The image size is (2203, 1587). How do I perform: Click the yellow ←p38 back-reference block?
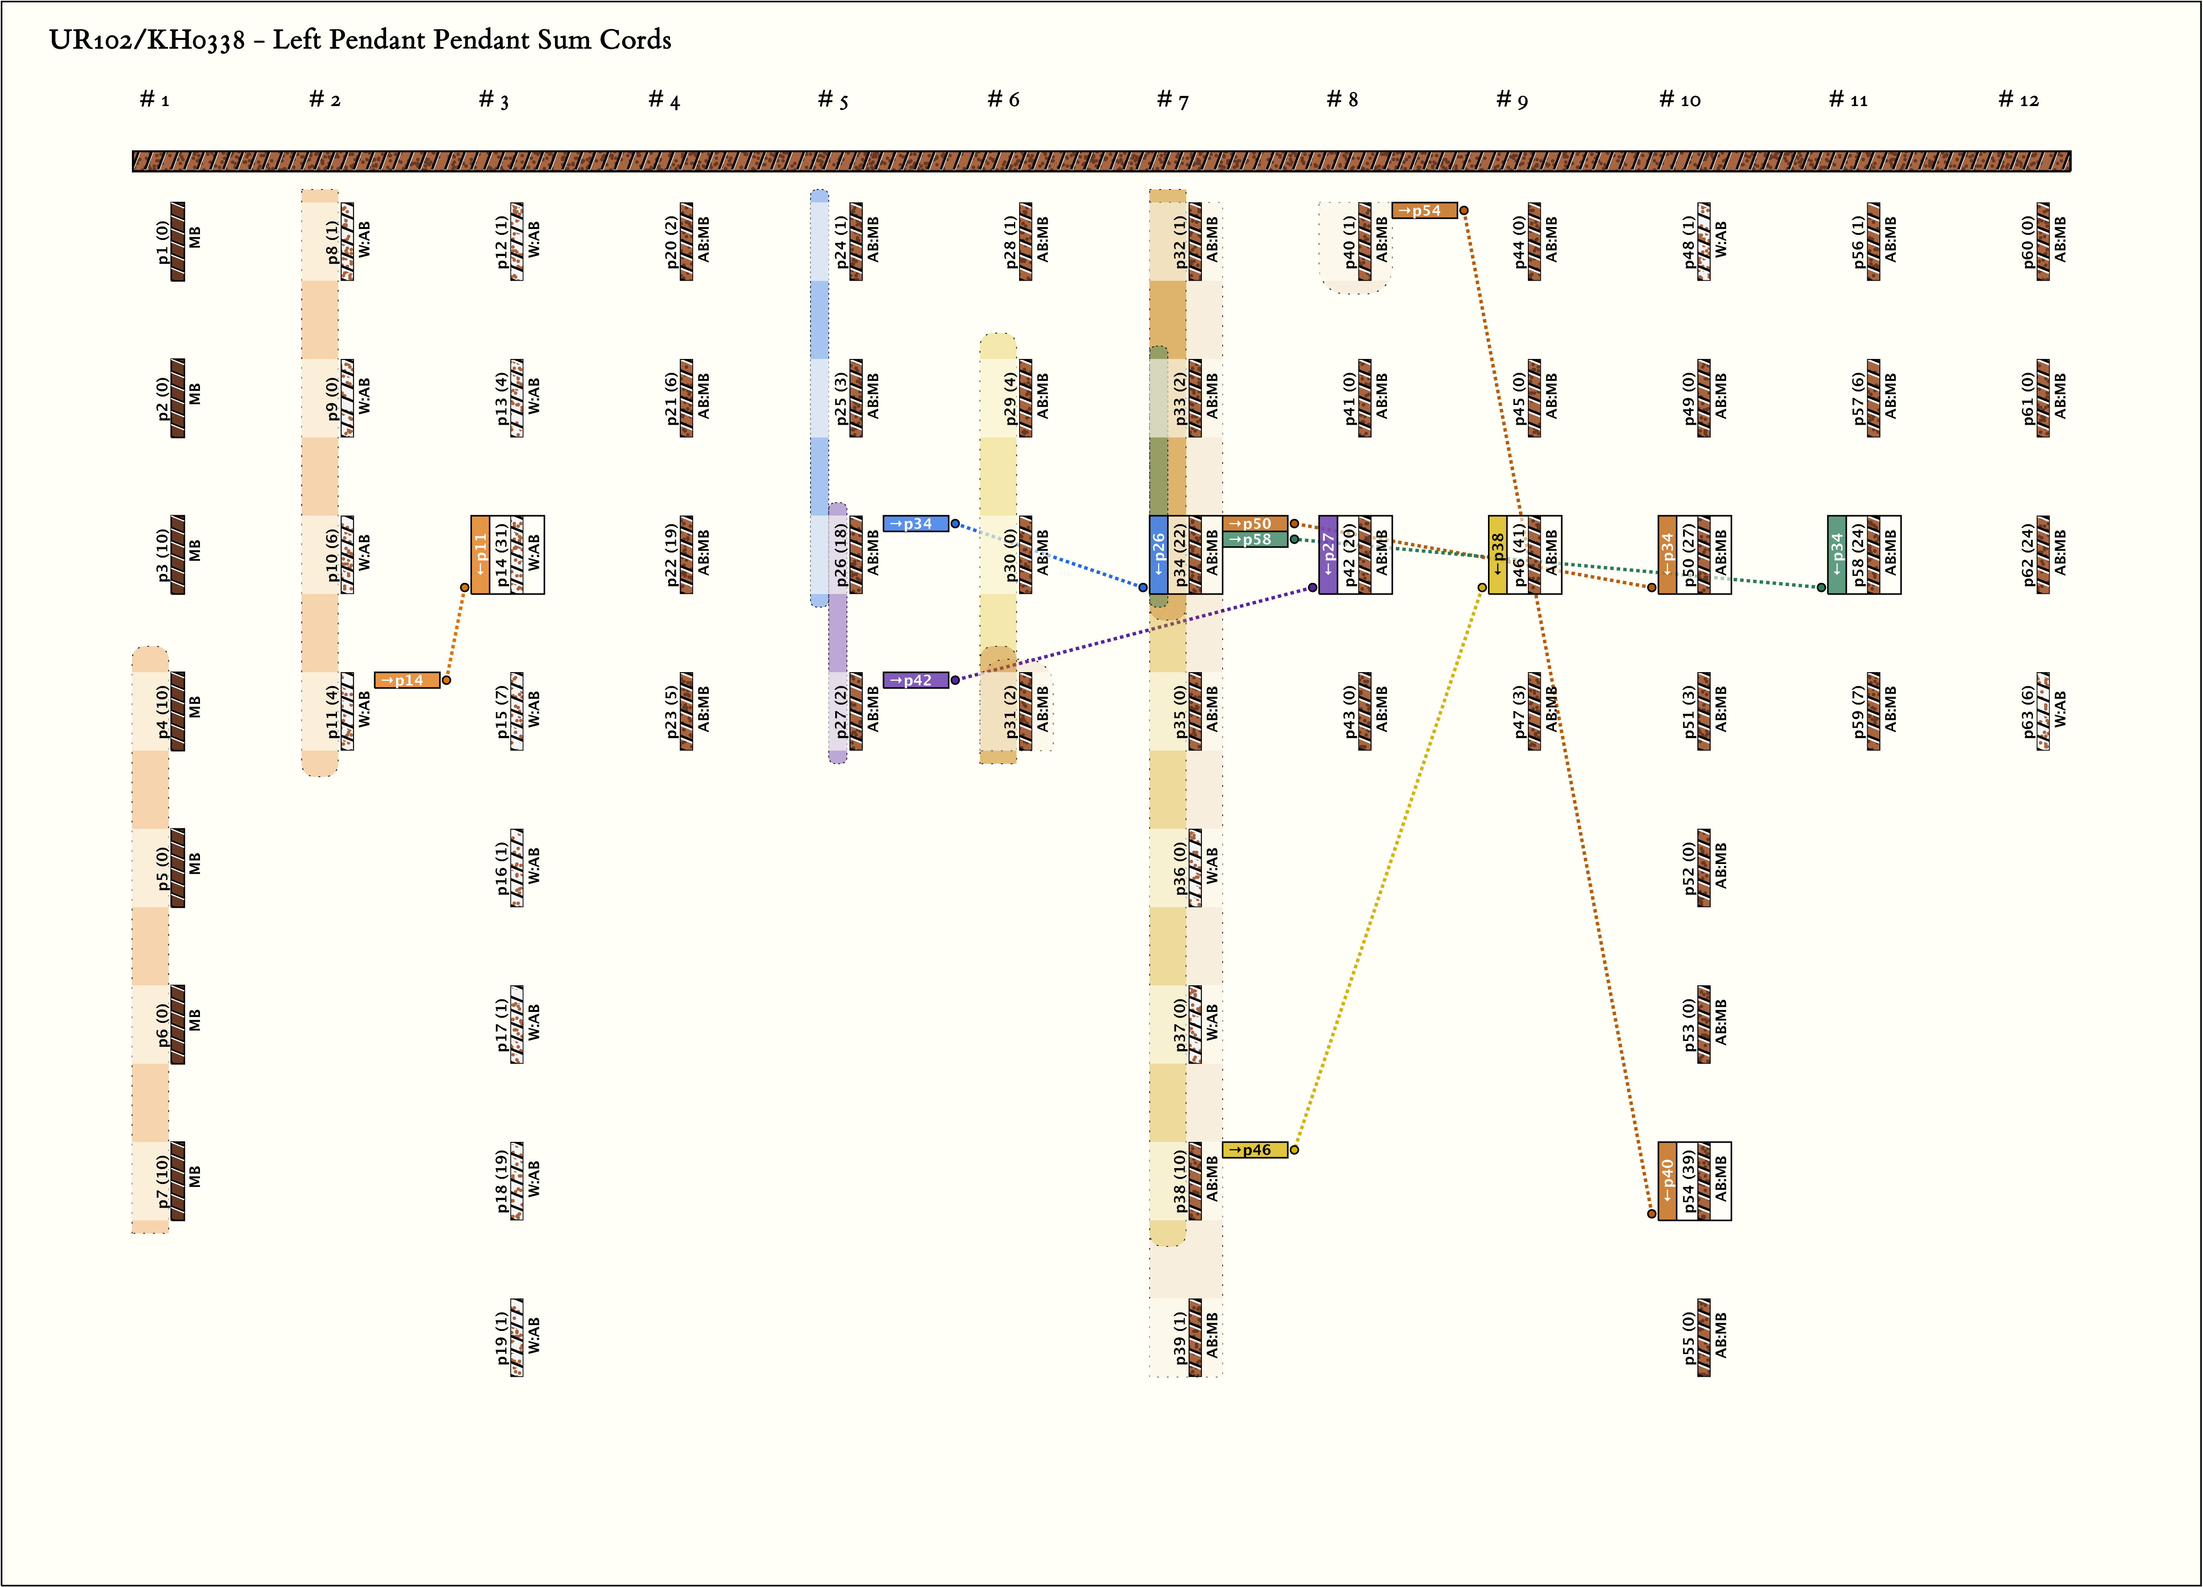tap(1497, 555)
